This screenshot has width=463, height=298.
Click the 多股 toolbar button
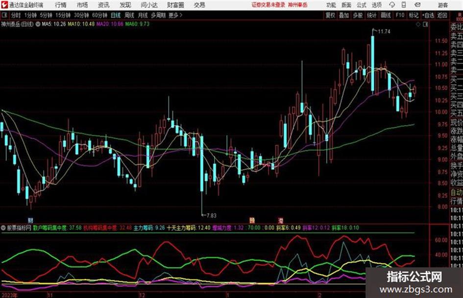click(358, 15)
